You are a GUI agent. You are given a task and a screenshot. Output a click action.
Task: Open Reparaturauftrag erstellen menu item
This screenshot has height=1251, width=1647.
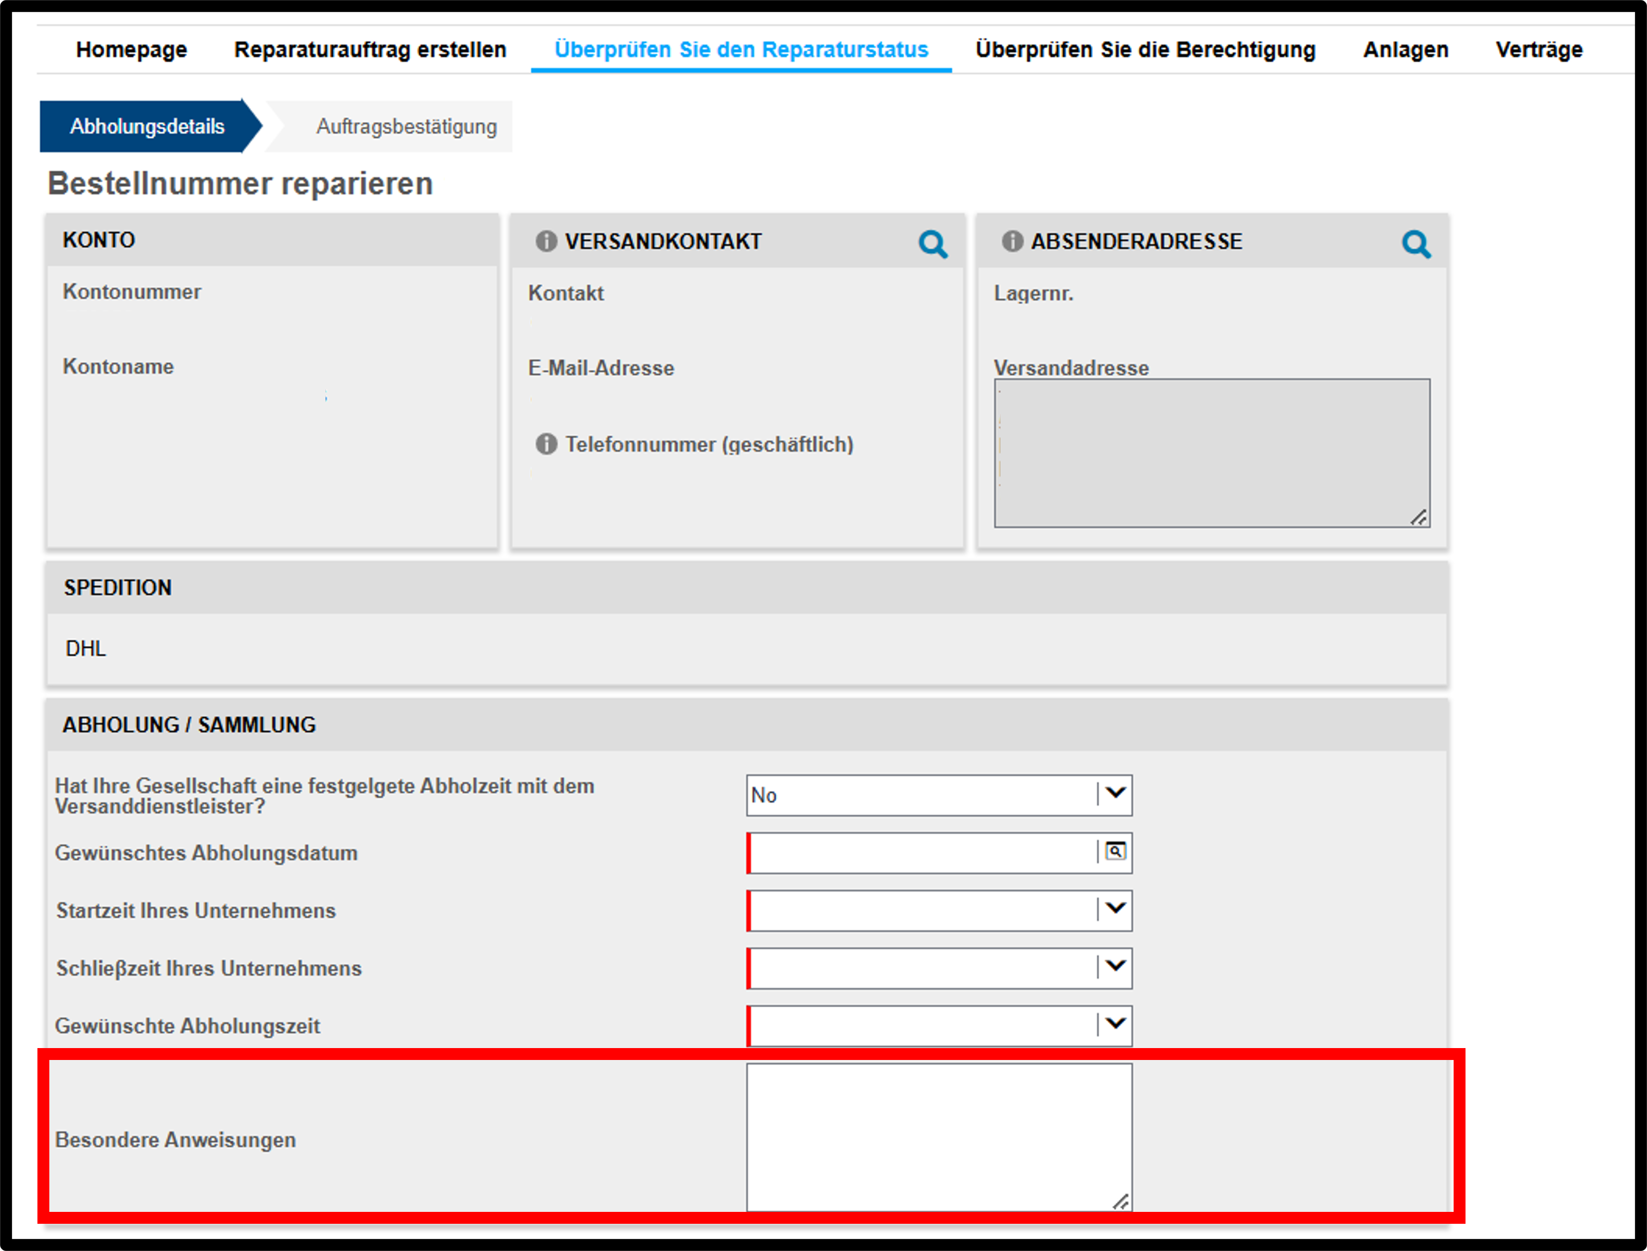[x=370, y=50]
